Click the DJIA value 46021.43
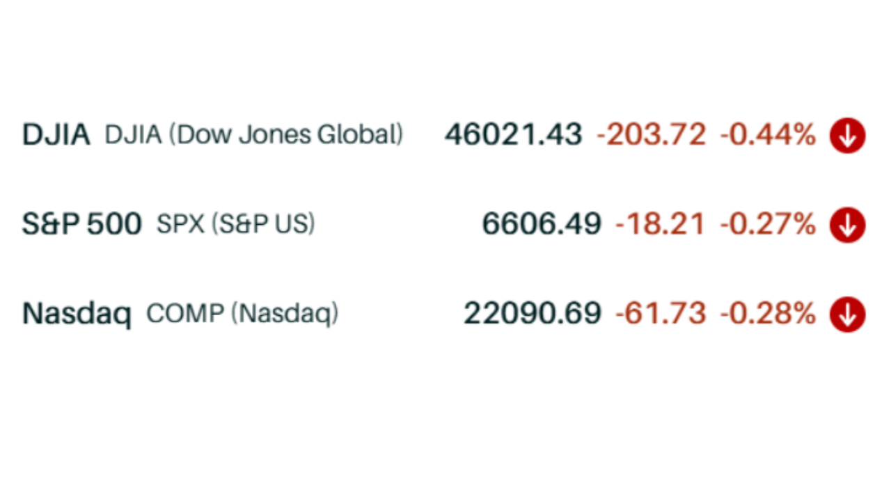The height and width of the screenshot is (501, 891). [513, 134]
